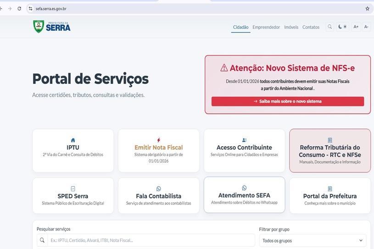
Task: Click the Prefeitura da Serra logo
Action: (52, 27)
